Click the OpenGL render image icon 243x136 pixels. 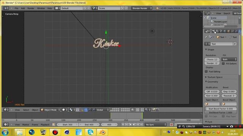click(x=154, y=110)
